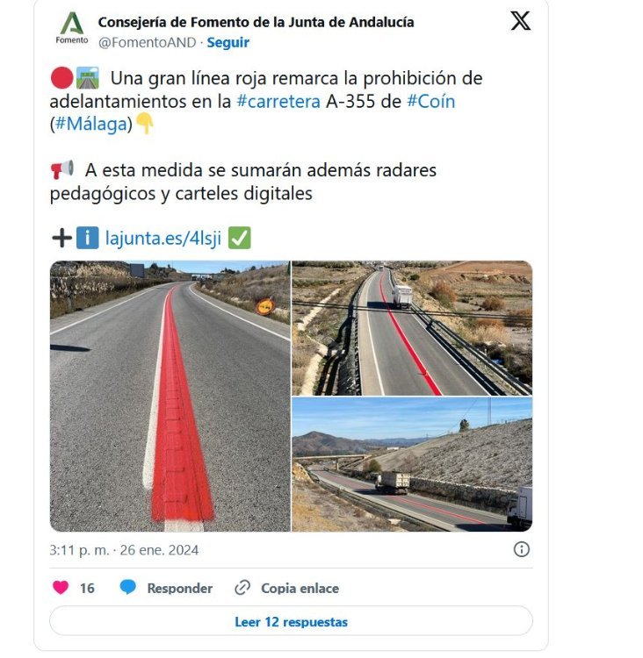View the close-up red line photo
This screenshot has height=658, width=643.
coord(170,397)
